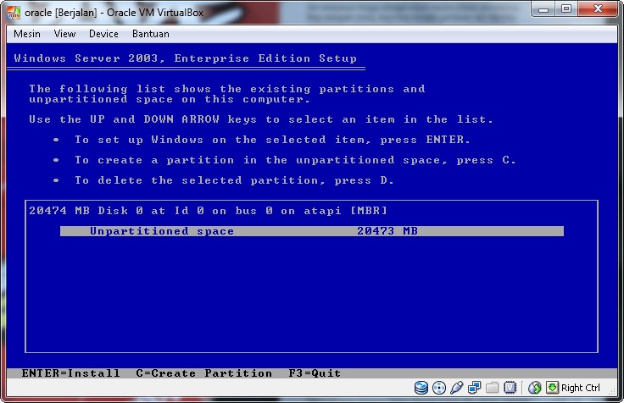
Task: Open the Bantuan menu
Action: tap(151, 34)
